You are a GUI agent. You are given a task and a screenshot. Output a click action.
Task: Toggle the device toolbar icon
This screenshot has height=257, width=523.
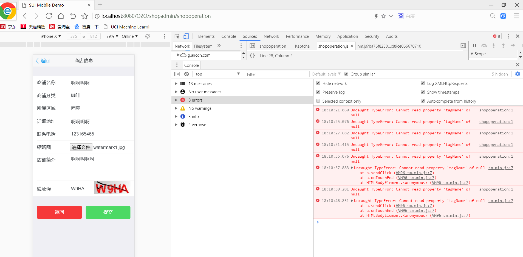(x=186, y=36)
